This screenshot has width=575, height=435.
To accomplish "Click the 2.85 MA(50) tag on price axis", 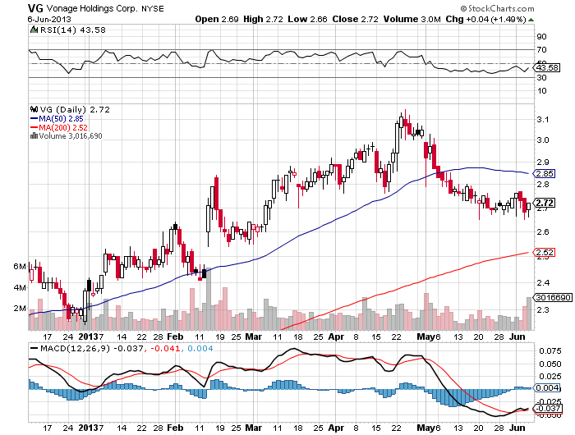I will tap(545, 174).
